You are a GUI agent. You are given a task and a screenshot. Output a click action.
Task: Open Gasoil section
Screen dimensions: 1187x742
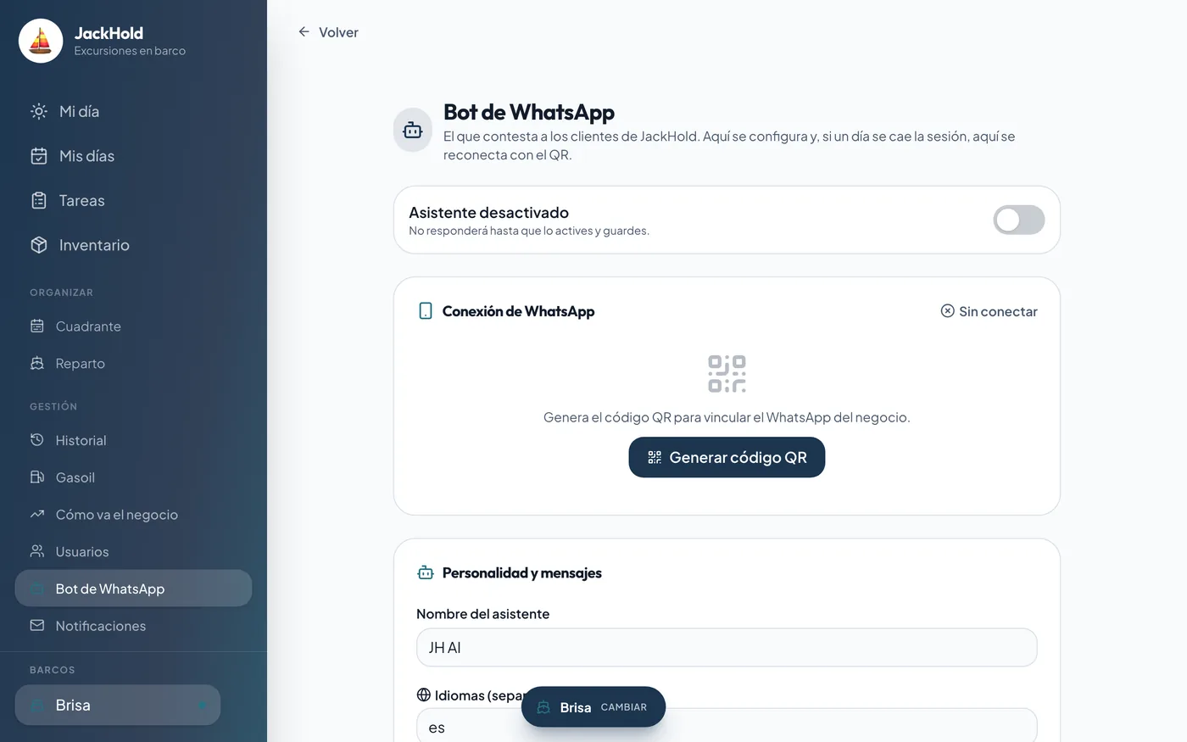click(133, 477)
